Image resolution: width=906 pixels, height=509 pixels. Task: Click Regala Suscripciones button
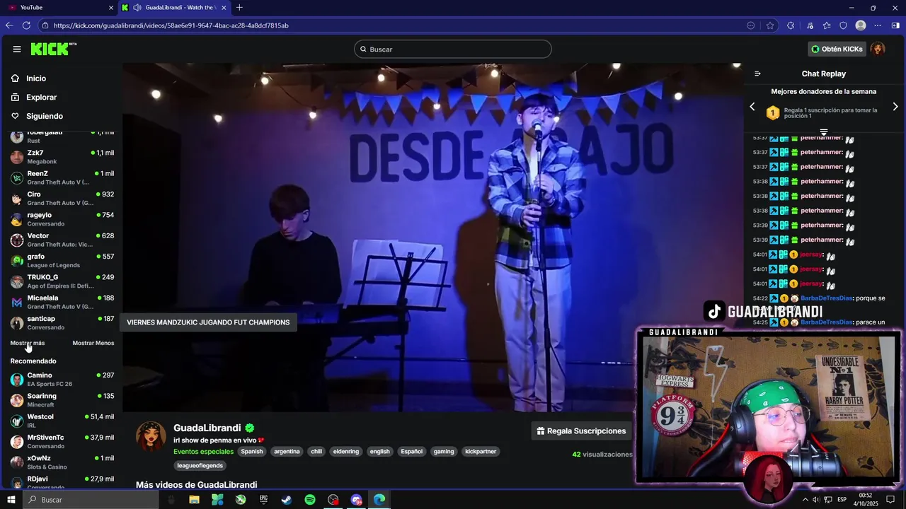pyautogui.click(x=581, y=431)
